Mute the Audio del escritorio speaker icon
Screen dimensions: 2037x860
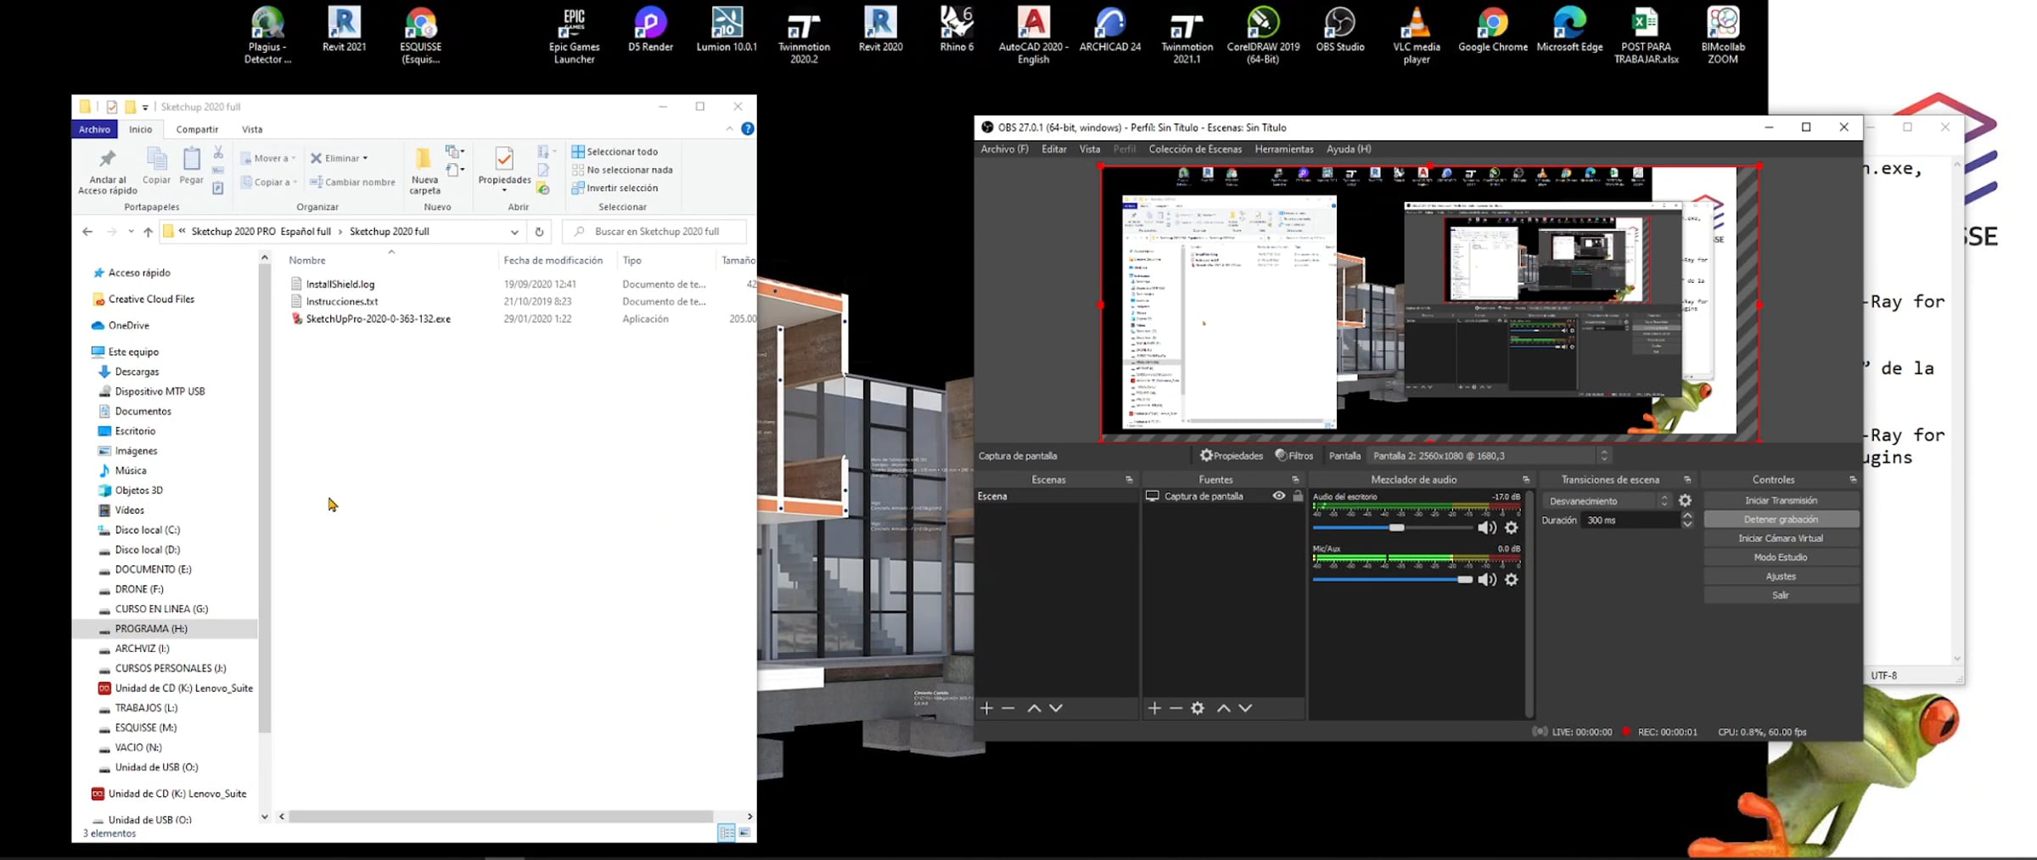1486,528
